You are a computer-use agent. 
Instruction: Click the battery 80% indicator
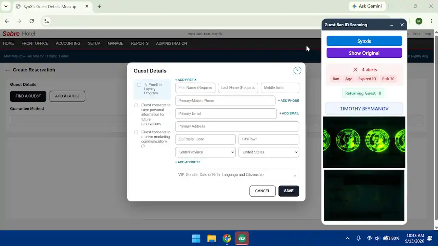[391, 238]
